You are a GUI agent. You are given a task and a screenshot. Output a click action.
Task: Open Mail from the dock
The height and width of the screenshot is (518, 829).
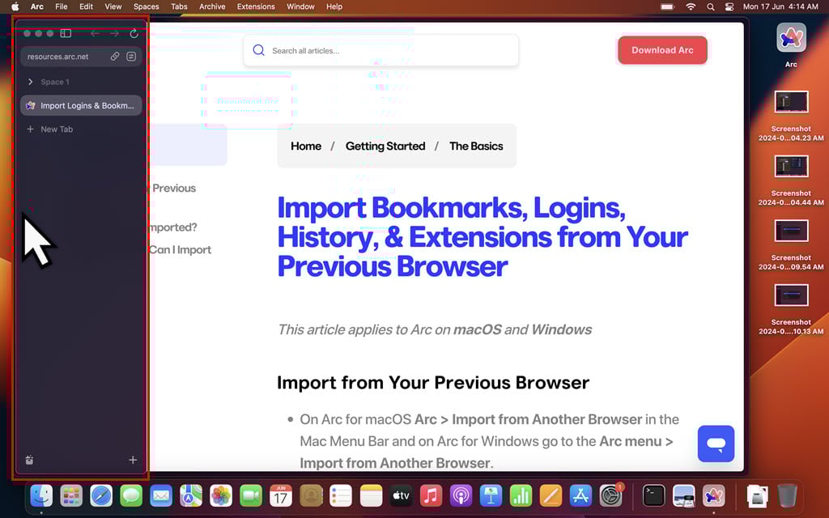(x=161, y=496)
